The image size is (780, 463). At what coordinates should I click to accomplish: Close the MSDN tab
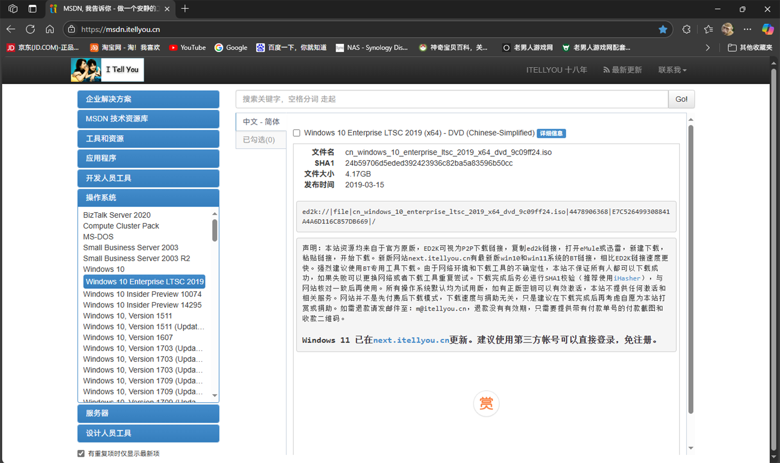tap(167, 9)
